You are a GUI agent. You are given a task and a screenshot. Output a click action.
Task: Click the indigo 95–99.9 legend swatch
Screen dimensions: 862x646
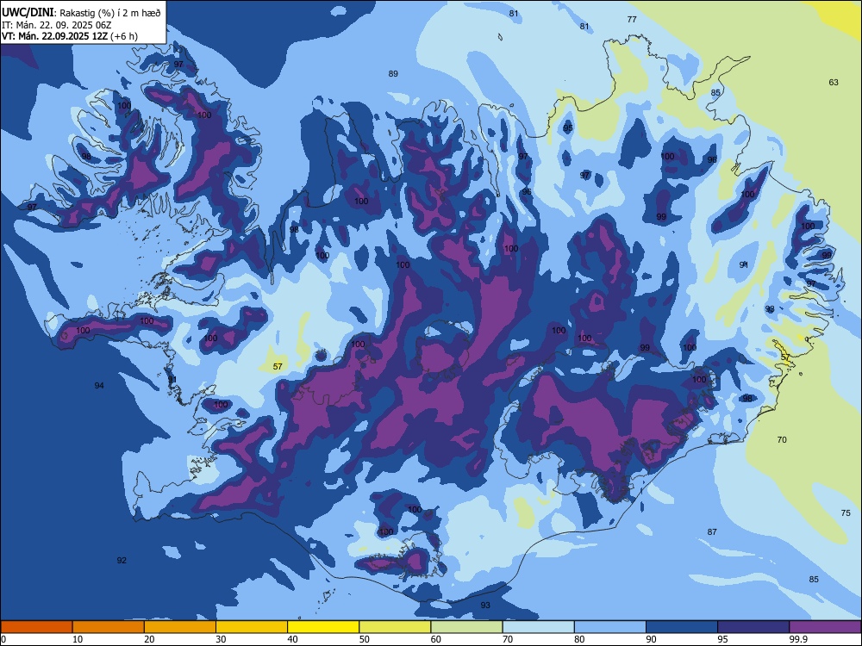pos(753,627)
